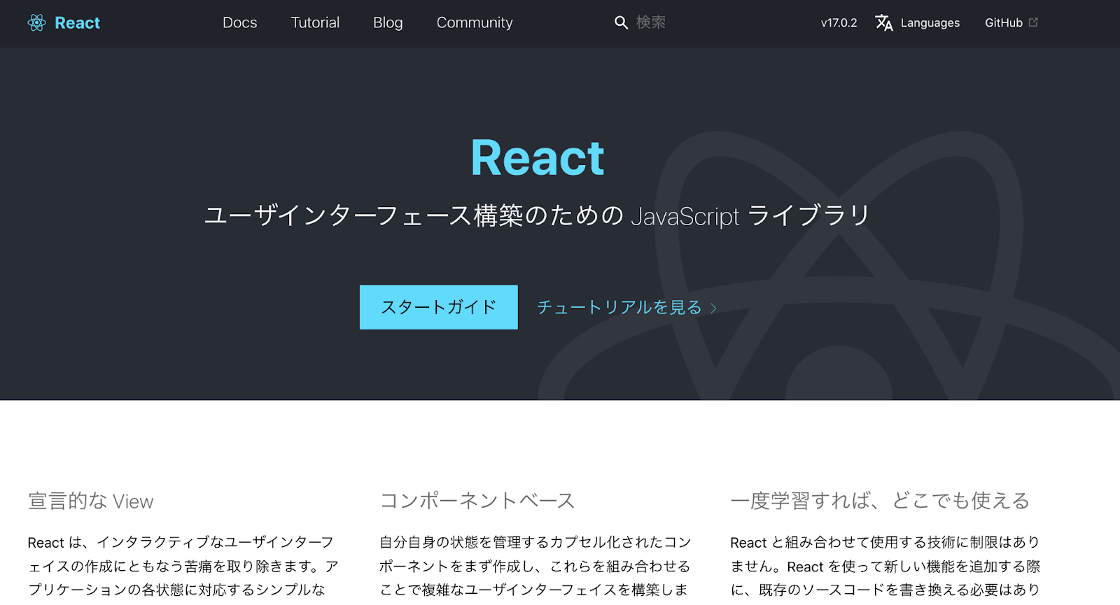Viewport: 1120px width, 605px height.
Task: Open the Community navigation item
Action: tap(475, 23)
